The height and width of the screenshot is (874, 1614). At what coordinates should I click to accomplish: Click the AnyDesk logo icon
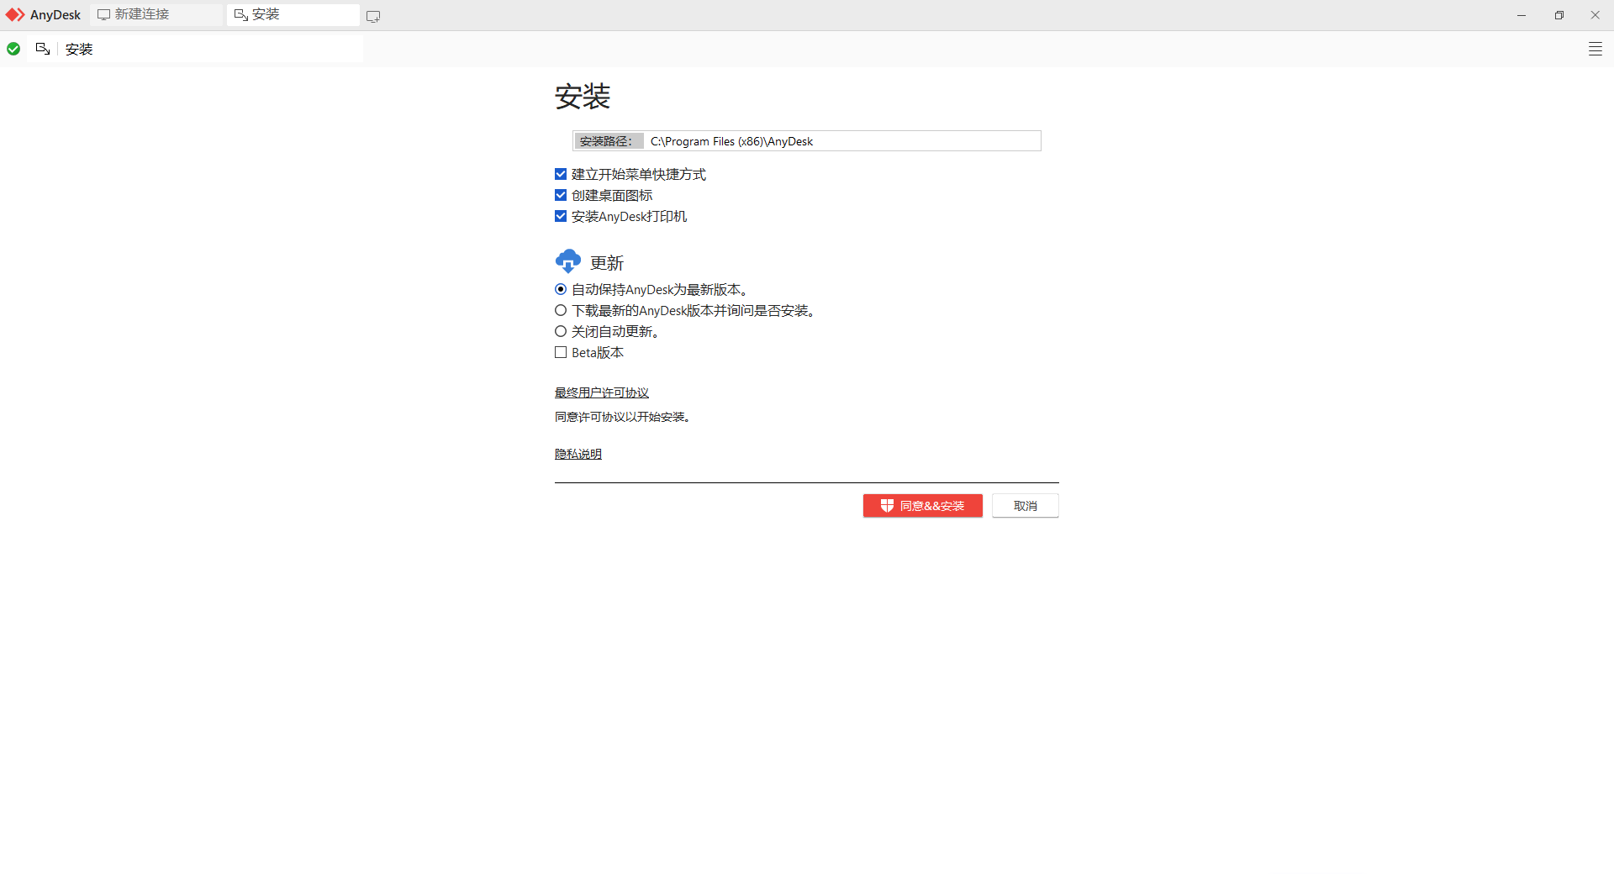(x=13, y=14)
